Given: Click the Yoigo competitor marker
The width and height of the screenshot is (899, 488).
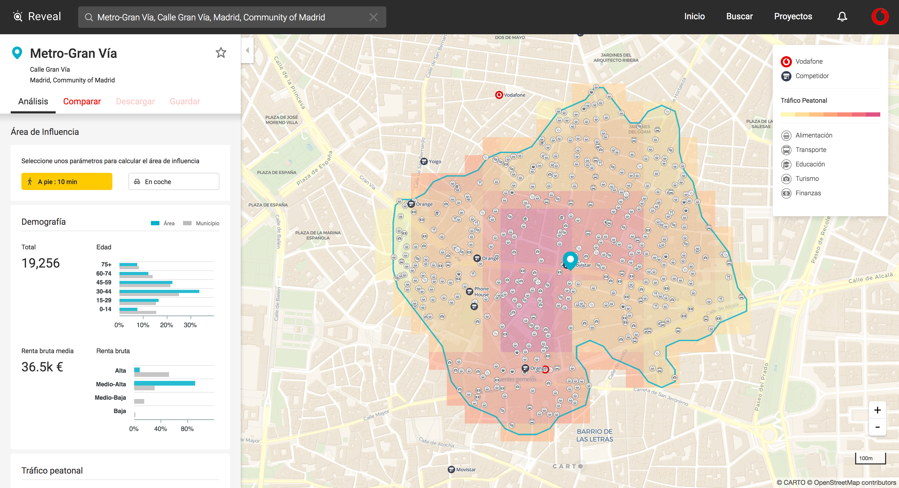Looking at the screenshot, I should 424,162.
